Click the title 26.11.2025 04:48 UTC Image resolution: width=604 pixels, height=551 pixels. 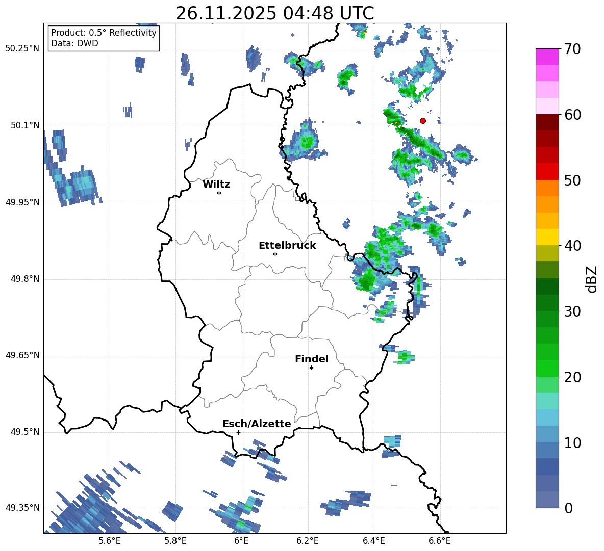tap(274, 14)
